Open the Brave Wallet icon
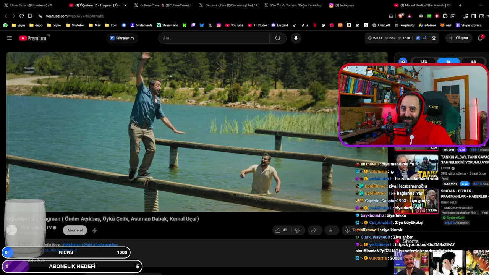The image size is (489, 275). click(x=481, y=16)
